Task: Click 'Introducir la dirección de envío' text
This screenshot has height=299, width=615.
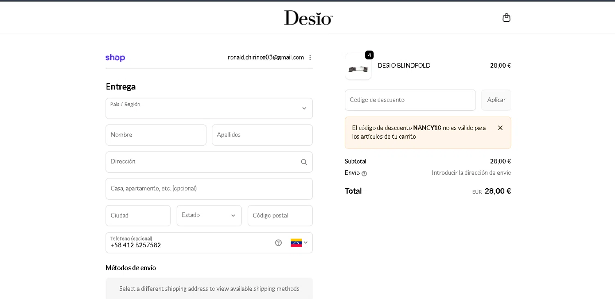Action: pos(471,173)
